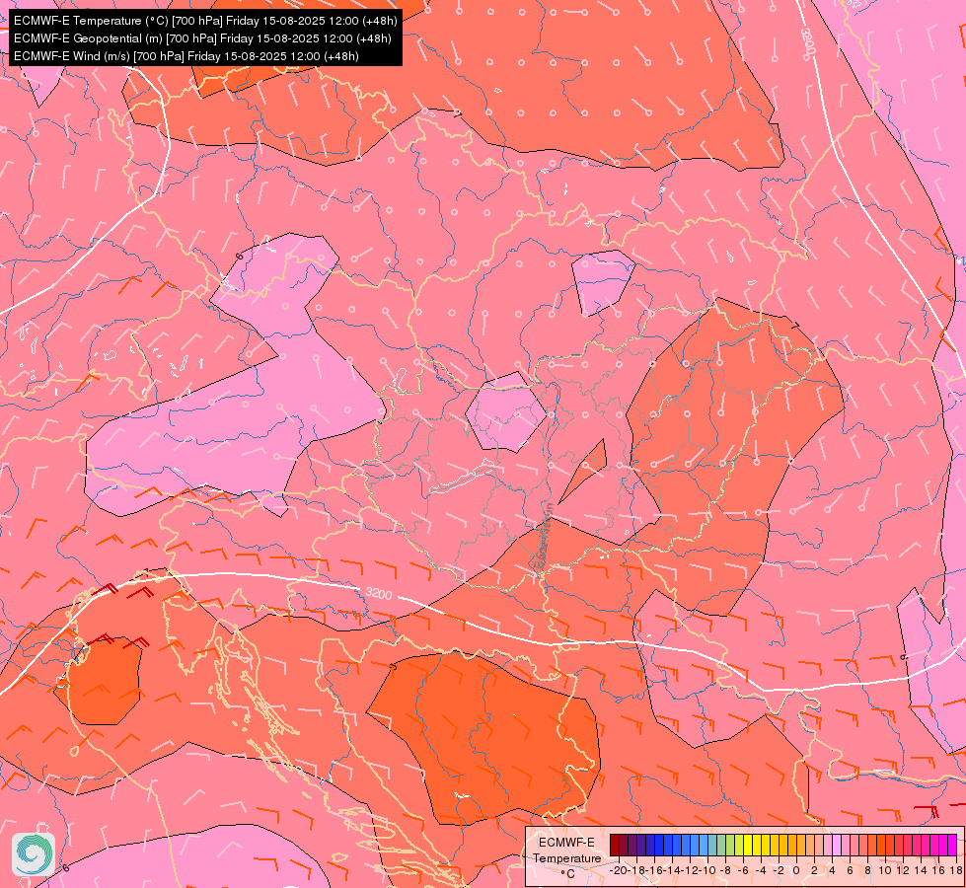
Task: Pick the lavender legend swatch above 4
Action: [837, 845]
